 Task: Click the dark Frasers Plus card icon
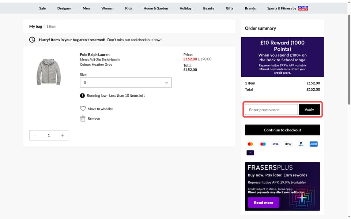click(250, 153)
